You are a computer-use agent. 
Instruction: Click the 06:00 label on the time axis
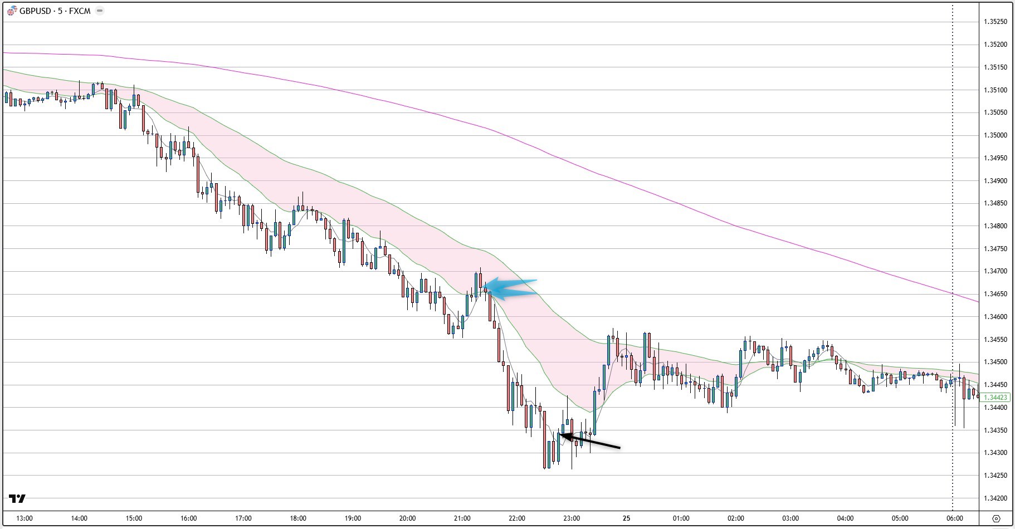[954, 518]
